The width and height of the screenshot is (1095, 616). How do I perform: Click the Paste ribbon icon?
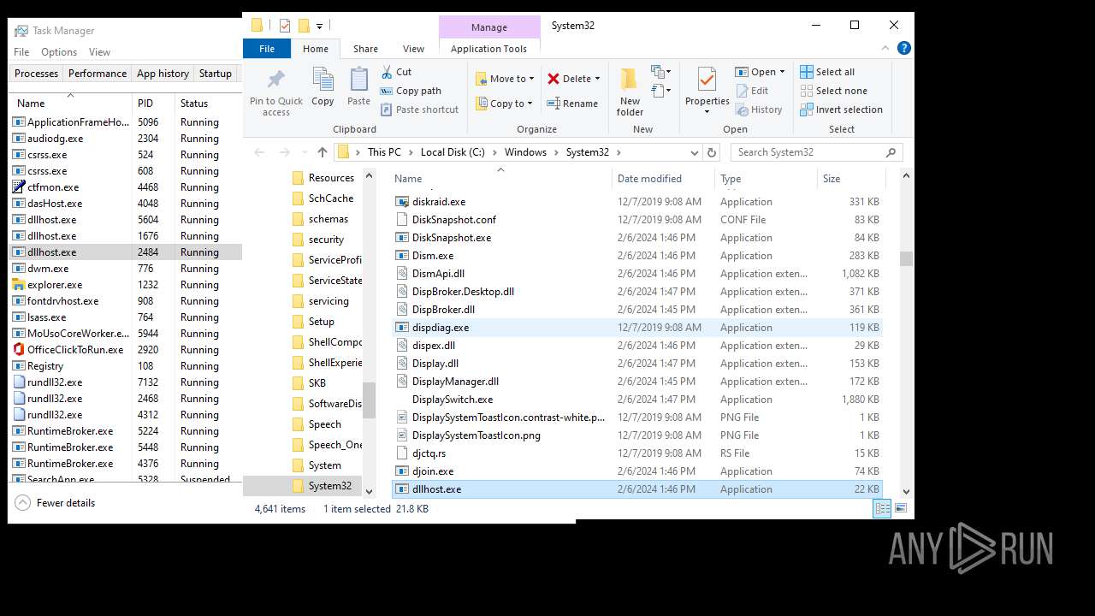[x=358, y=80]
